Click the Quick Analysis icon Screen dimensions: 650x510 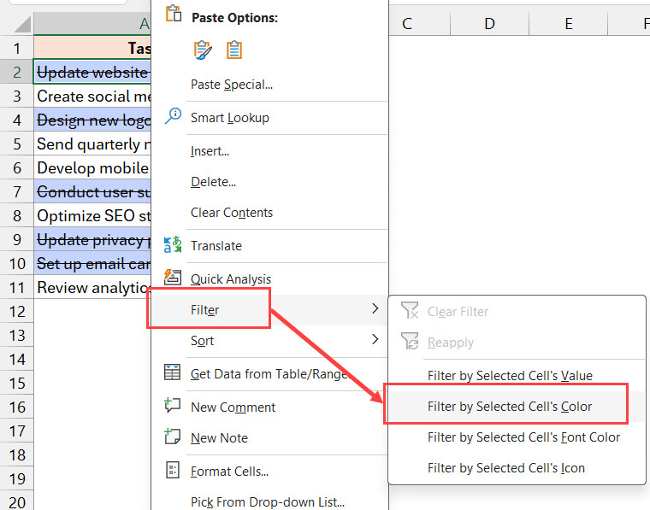pyautogui.click(x=173, y=278)
